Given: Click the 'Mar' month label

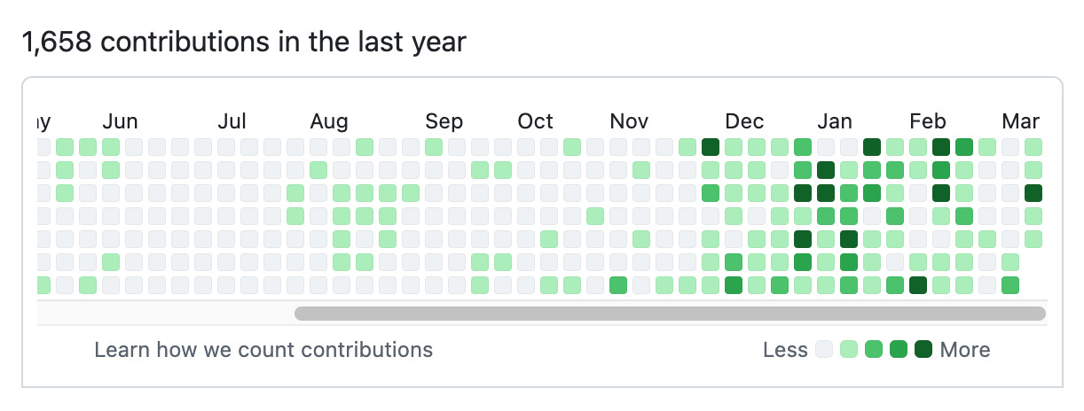Looking at the screenshot, I should [1021, 121].
